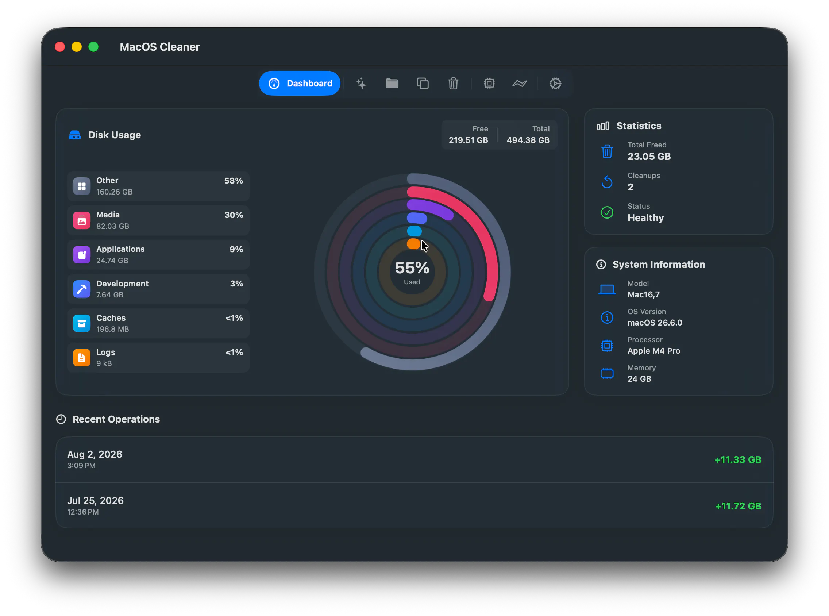Click the hammer Development category icon

click(82, 289)
